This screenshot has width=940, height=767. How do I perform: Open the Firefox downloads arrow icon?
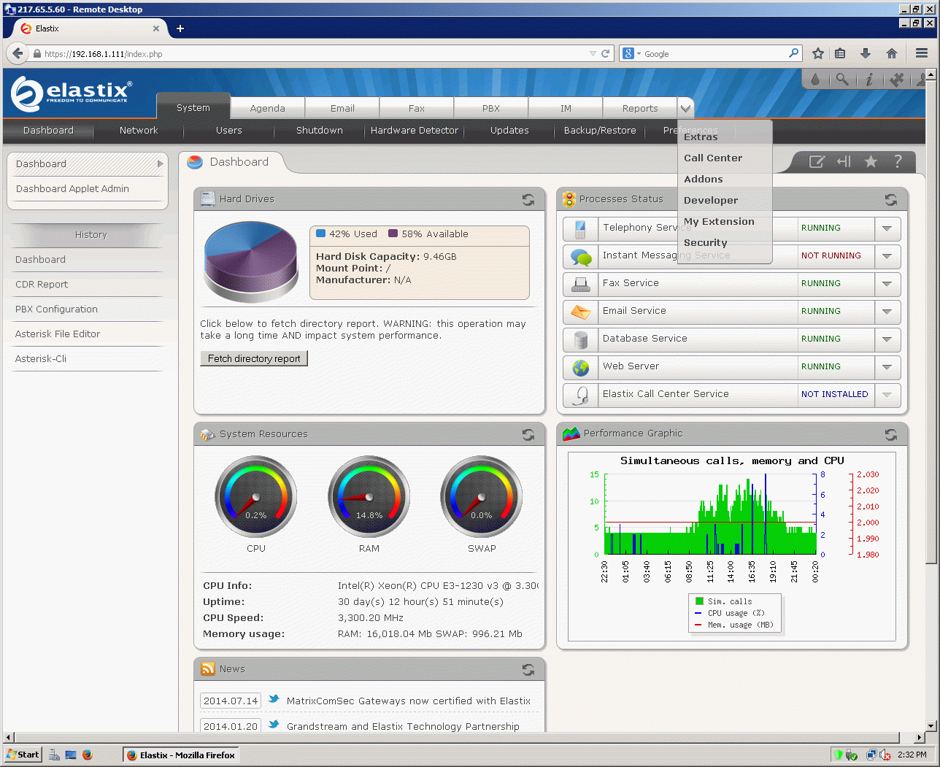pos(866,53)
